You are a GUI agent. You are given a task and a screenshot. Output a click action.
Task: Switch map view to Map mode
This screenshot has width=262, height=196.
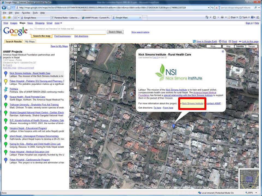pos(228,47)
